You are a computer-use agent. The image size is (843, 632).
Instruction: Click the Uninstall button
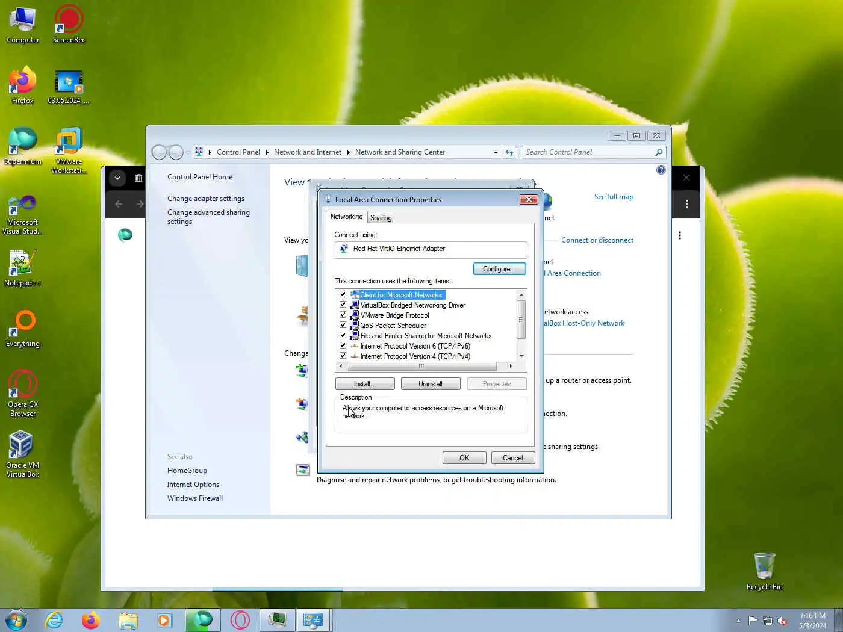pyautogui.click(x=431, y=384)
